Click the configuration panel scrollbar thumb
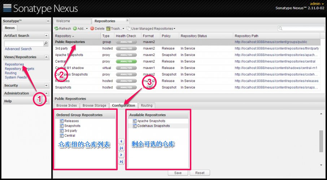327x180 pixels. [321, 141]
